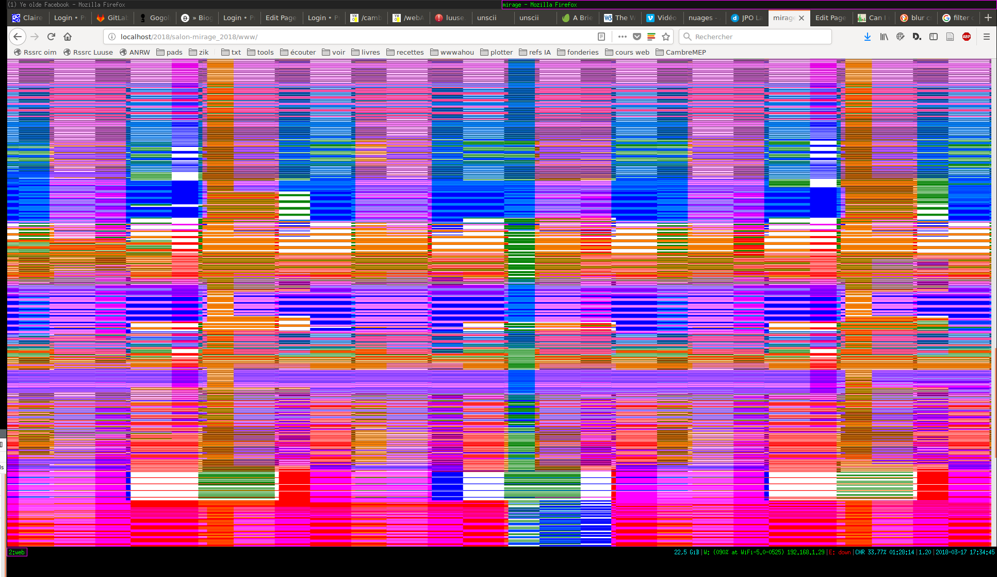This screenshot has height=577, width=997.
Task: Open the ANRW bookmark
Action: point(135,52)
